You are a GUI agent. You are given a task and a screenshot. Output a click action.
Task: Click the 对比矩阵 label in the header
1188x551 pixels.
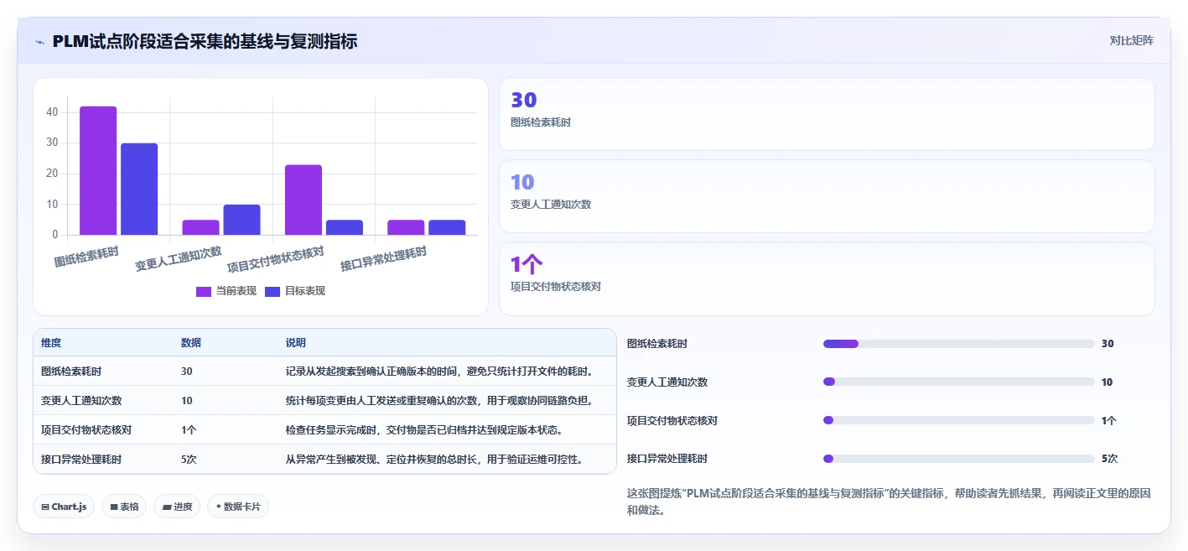1131,40
